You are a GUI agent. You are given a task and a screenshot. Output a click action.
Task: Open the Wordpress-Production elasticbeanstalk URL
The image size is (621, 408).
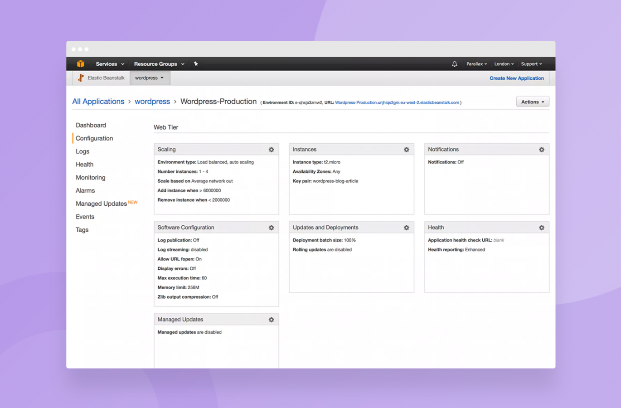click(397, 102)
